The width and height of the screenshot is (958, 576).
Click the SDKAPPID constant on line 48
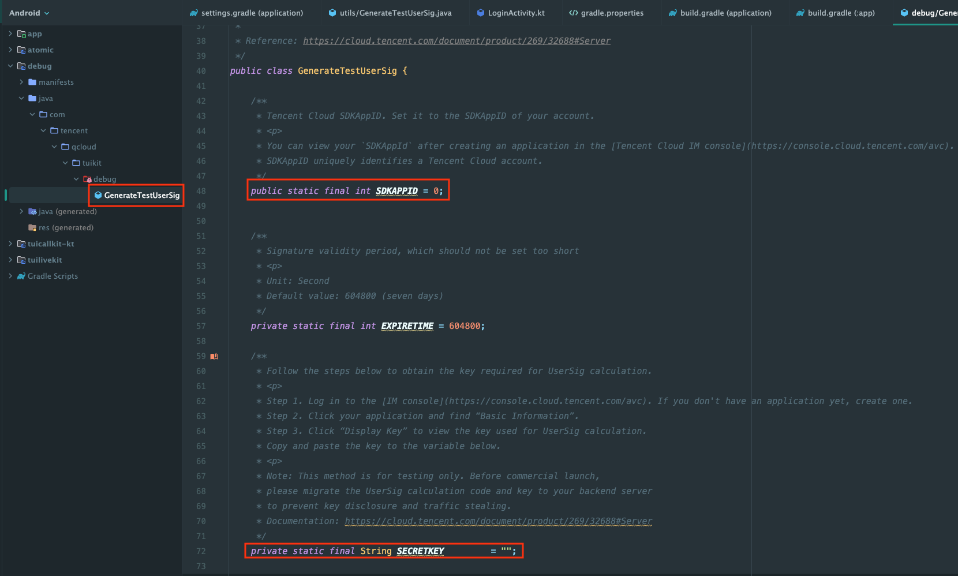(x=396, y=191)
